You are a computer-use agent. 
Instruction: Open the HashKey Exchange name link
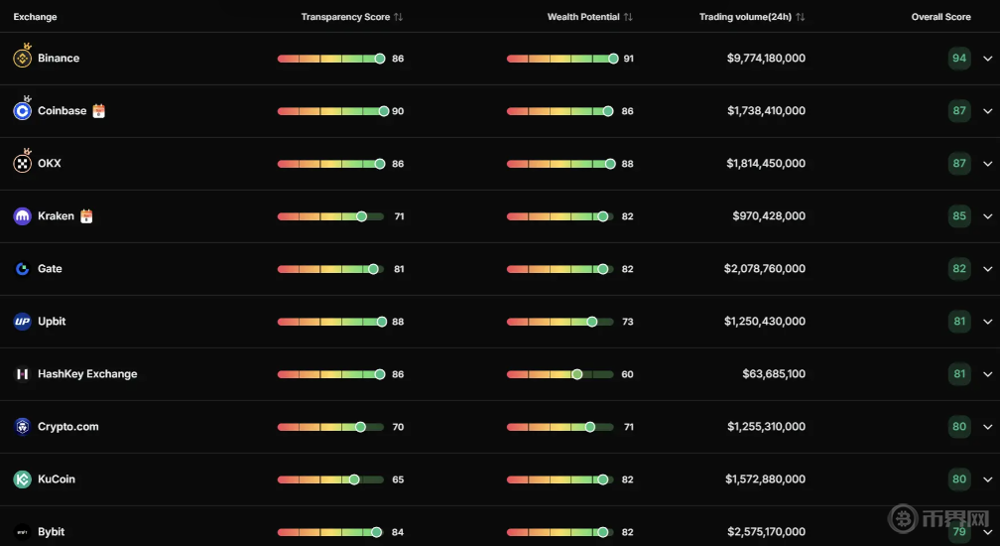[87, 374]
